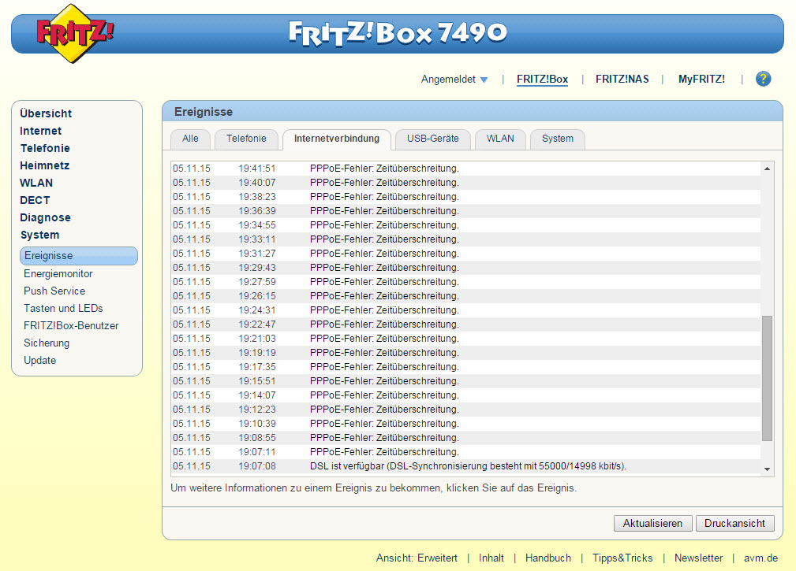
Task: Open Übersicht in the sidebar
Action: pos(46,113)
